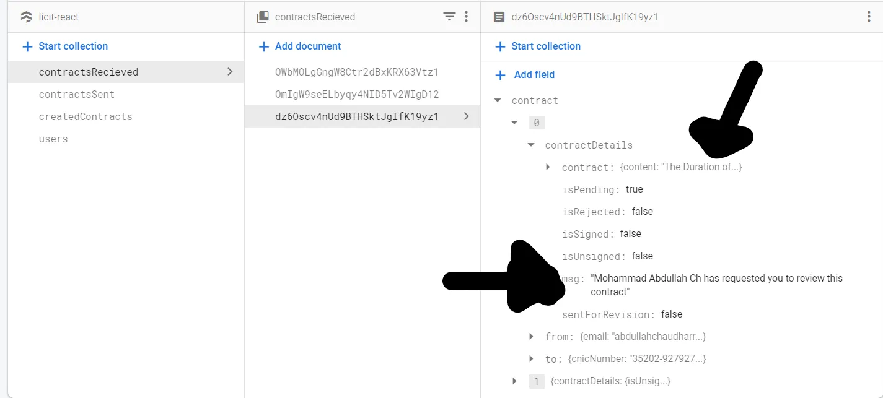The height and width of the screenshot is (398, 883).
Task: Click the contractsRecieved column title
Action: pos(315,17)
